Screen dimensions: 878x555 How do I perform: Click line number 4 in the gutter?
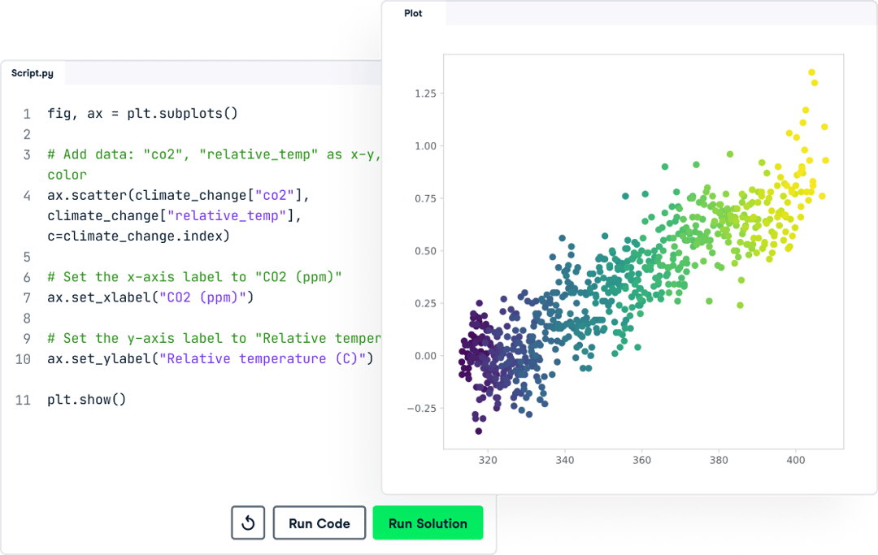click(x=26, y=195)
